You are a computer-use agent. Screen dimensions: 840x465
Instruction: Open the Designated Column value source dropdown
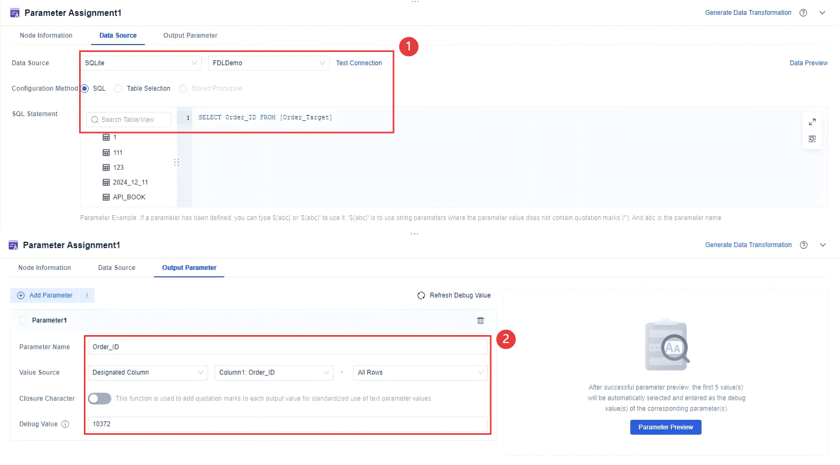point(148,373)
